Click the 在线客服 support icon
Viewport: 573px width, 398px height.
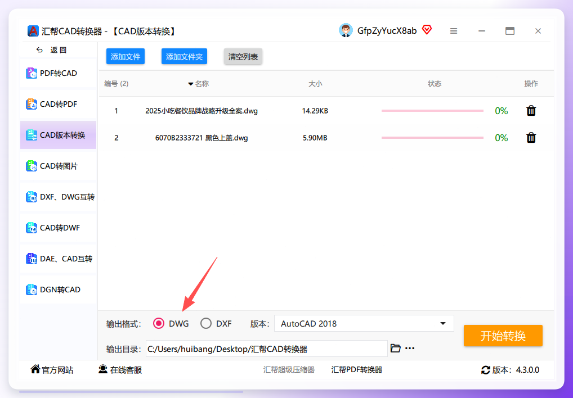pos(102,369)
